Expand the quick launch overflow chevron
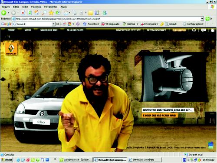The height and width of the screenshot is (163, 217). (55, 159)
